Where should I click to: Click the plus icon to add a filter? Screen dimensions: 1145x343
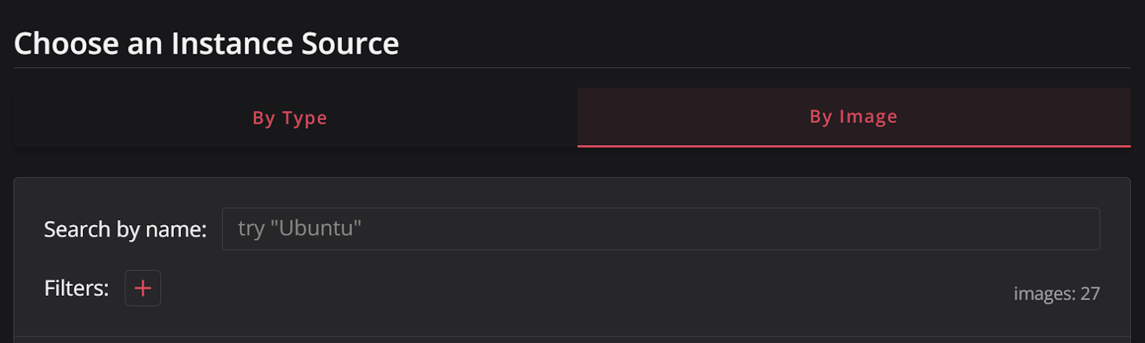[x=142, y=288]
